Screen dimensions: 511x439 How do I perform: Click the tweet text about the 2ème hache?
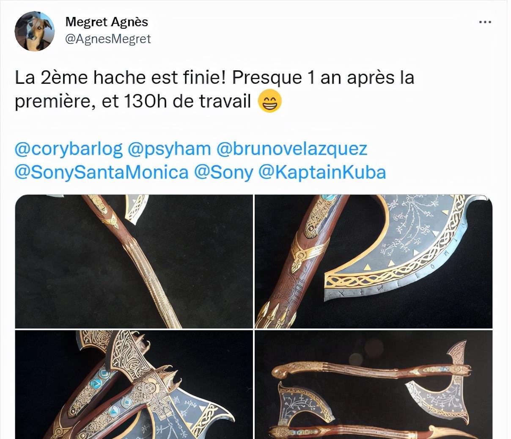click(214, 90)
